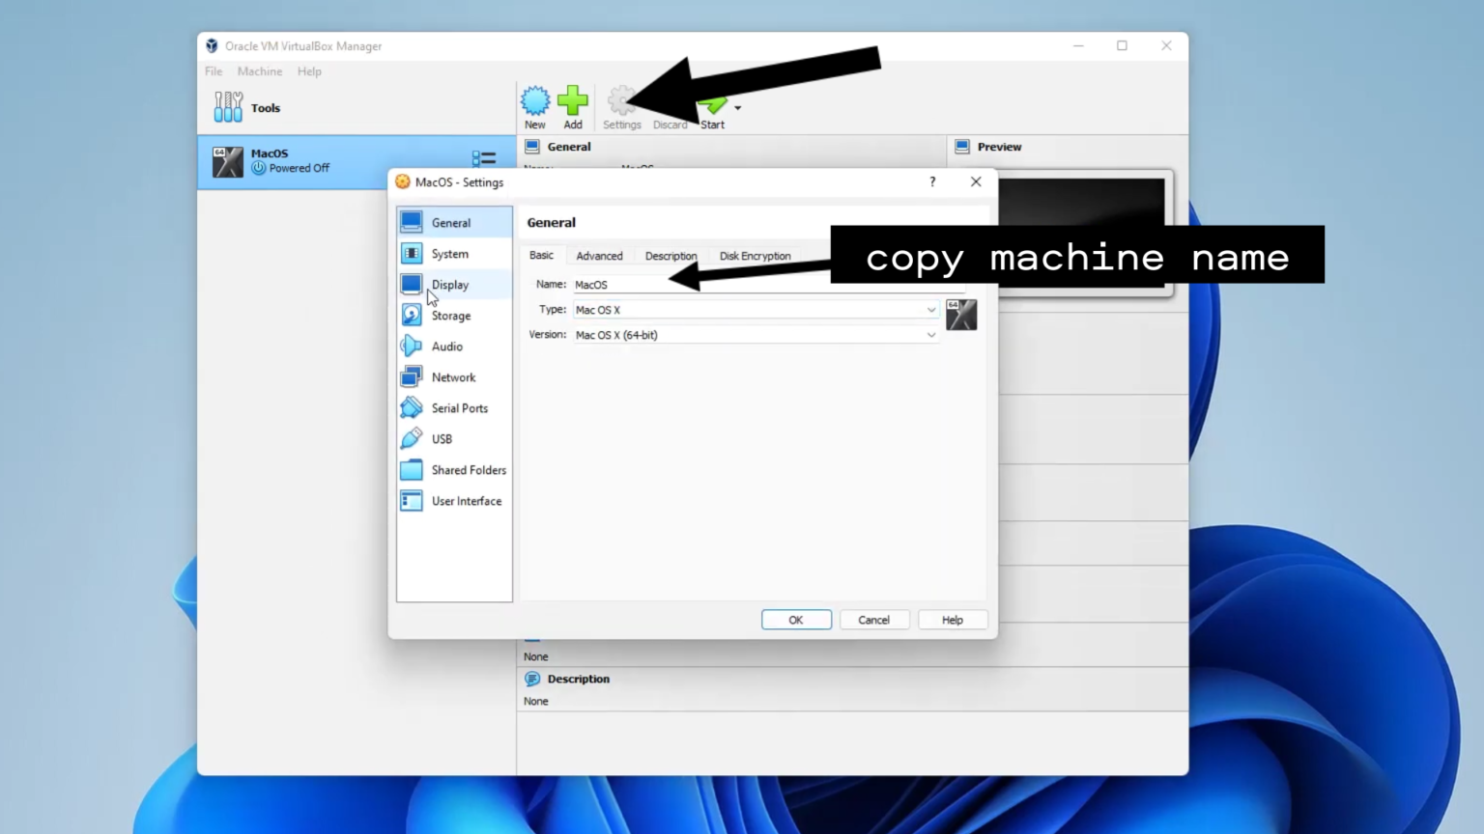
Task: Open the Disk Encryption tab
Action: 755,255
